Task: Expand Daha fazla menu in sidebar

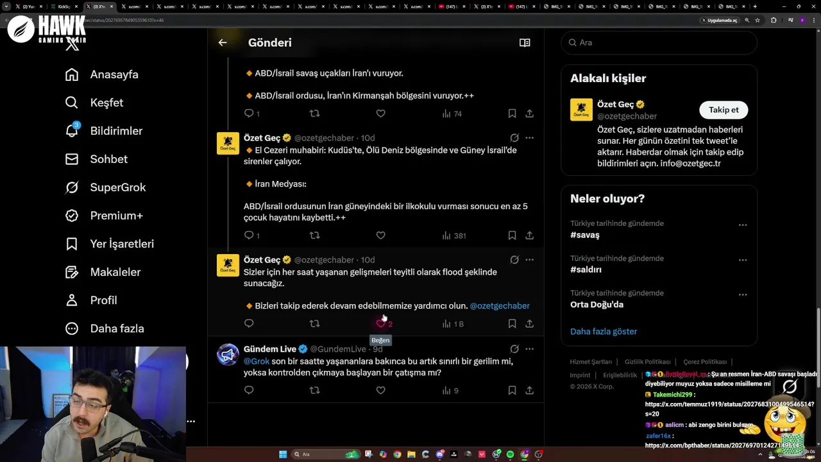Action: click(105, 329)
